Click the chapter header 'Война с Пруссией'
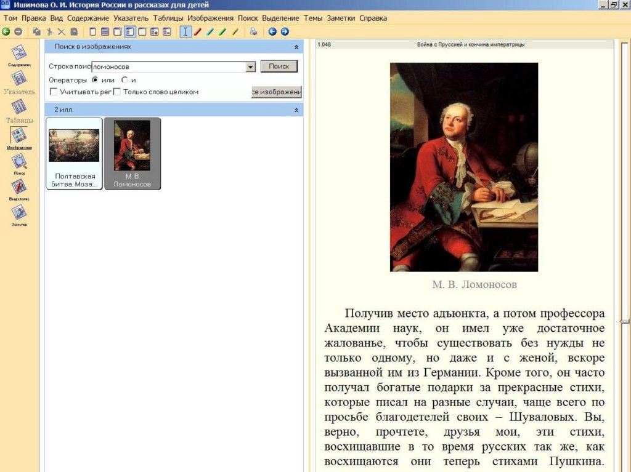 [470, 45]
